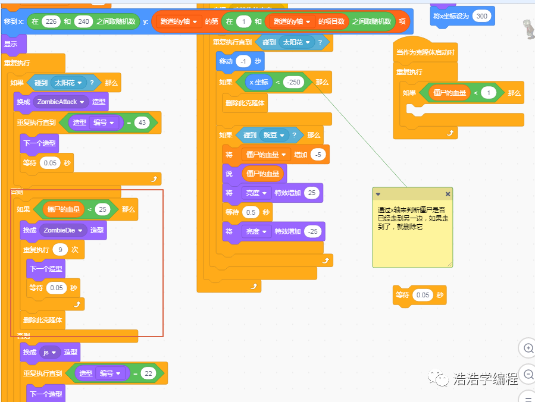Click the yellow comment's corner resize handle
This screenshot has width=535, height=402.
[449, 264]
